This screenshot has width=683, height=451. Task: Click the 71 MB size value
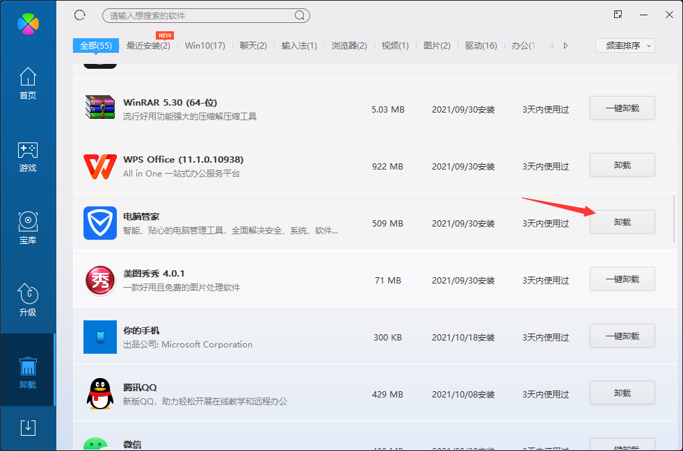[x=387, y=281]
